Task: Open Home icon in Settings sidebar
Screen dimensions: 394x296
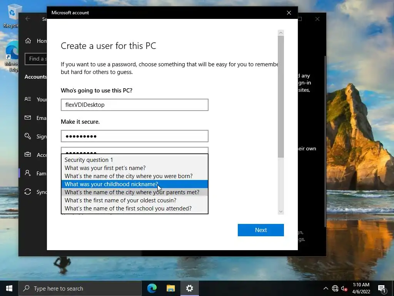Action: pyautogui.click(x=28, y=40)
